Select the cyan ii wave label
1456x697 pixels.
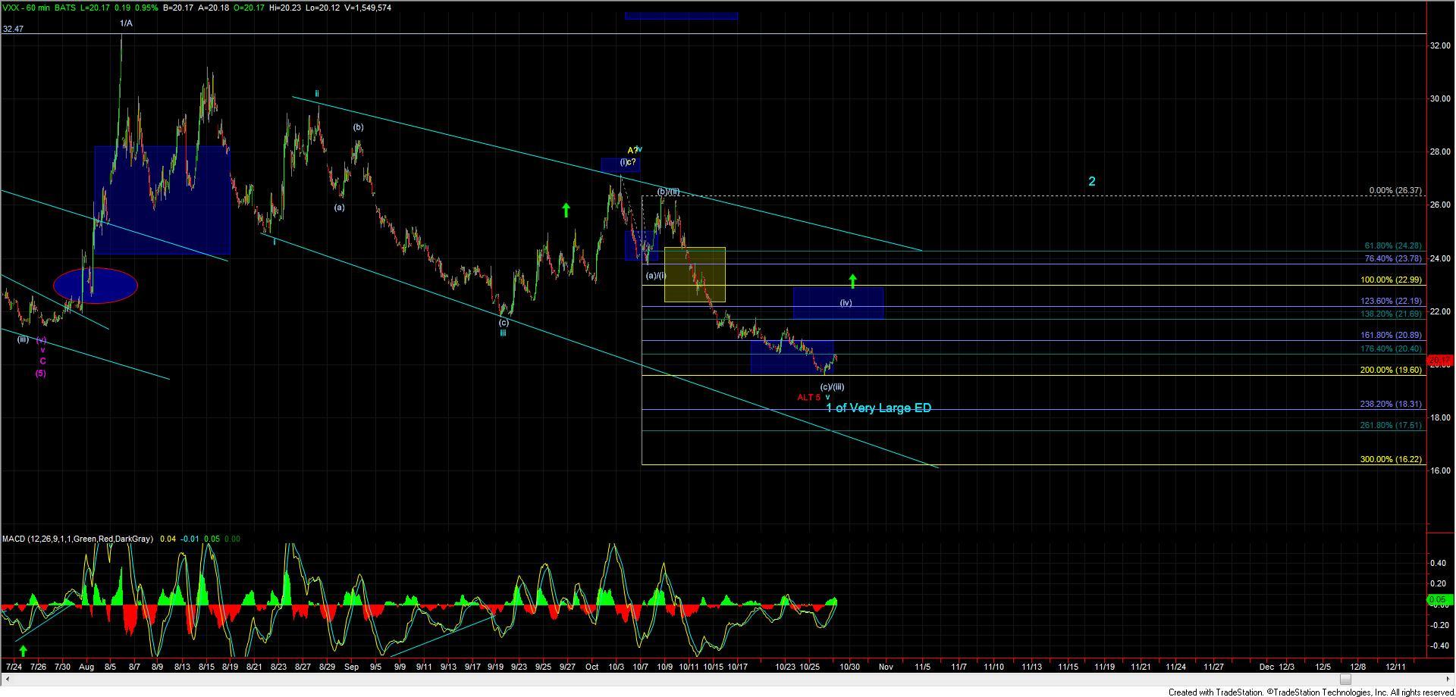(317, 94)
